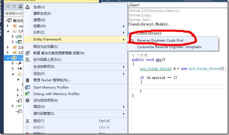Click 'System.Collections.Generic;' using line
Screen dimensions: 229x135
(155, 11)
